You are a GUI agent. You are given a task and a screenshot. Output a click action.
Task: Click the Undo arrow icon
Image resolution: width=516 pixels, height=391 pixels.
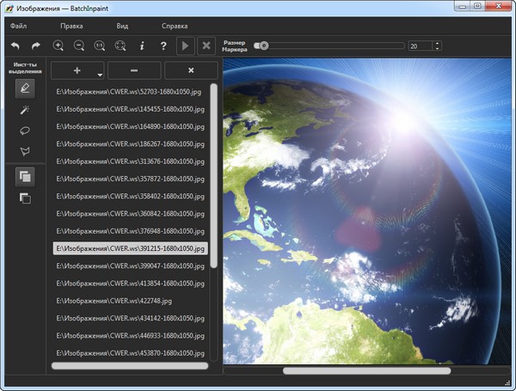pyautogui.click(x=15, y=46)
